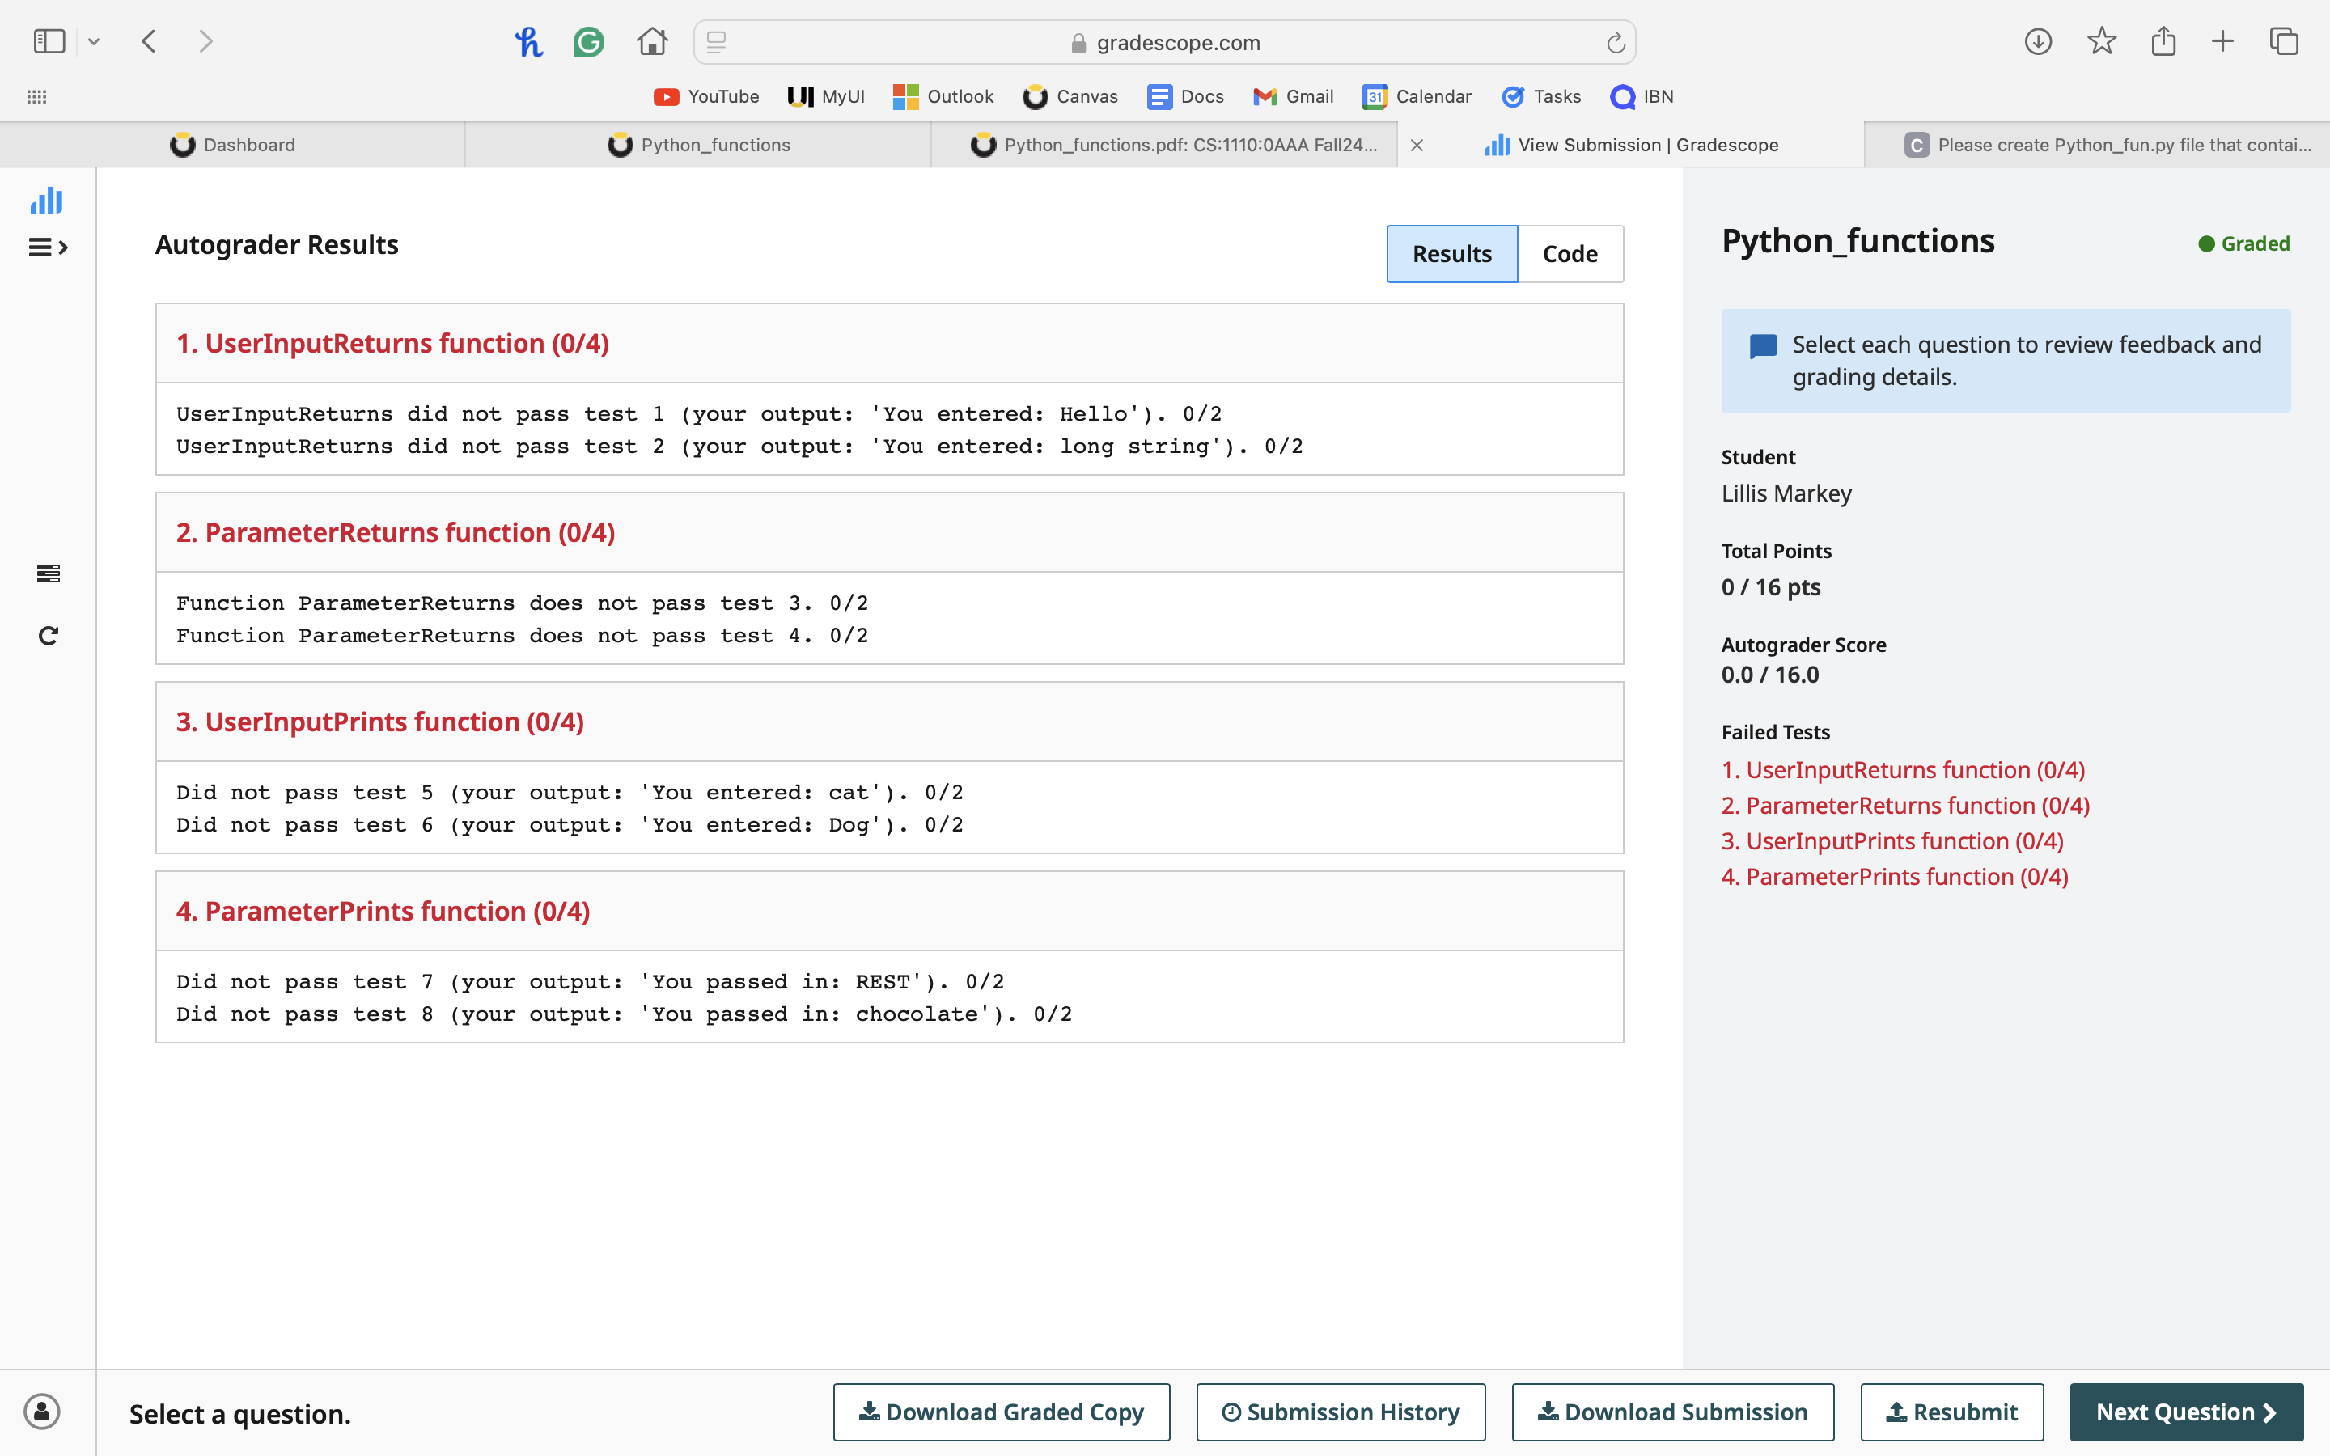Screen dimensions: 2330x1456
Task: Expand the Gradescope sidebar menu
Action: point(47,248)
